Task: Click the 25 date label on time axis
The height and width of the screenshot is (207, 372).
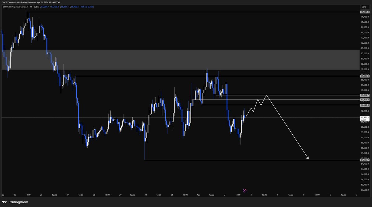Action: pyautogui.click(x=15, y=195)
